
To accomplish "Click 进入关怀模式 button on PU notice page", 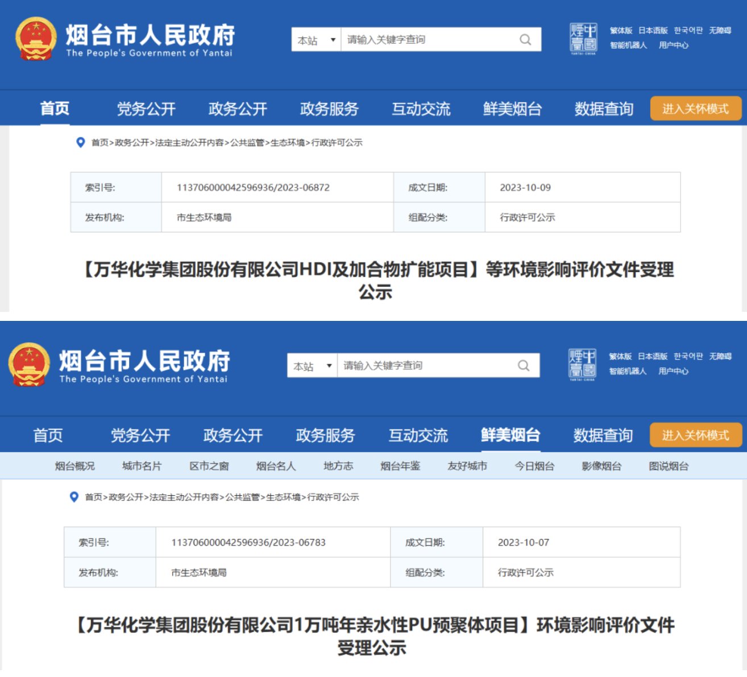I will (x=696, y=435).
